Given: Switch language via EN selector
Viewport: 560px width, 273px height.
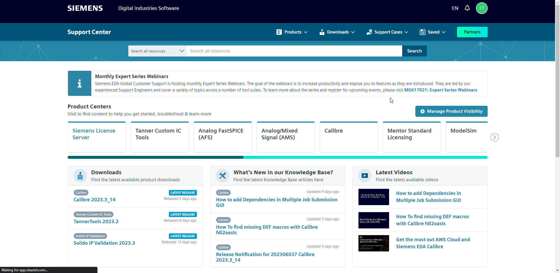Looking at the screenshot, I should pos(455,8).
